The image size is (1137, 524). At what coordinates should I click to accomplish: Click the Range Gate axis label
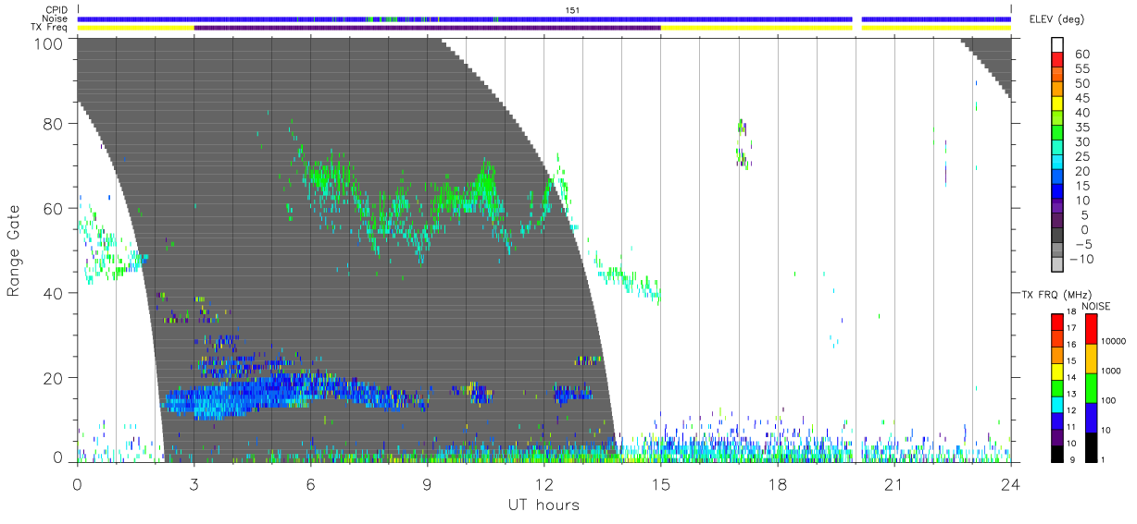(x=14, y=250)
